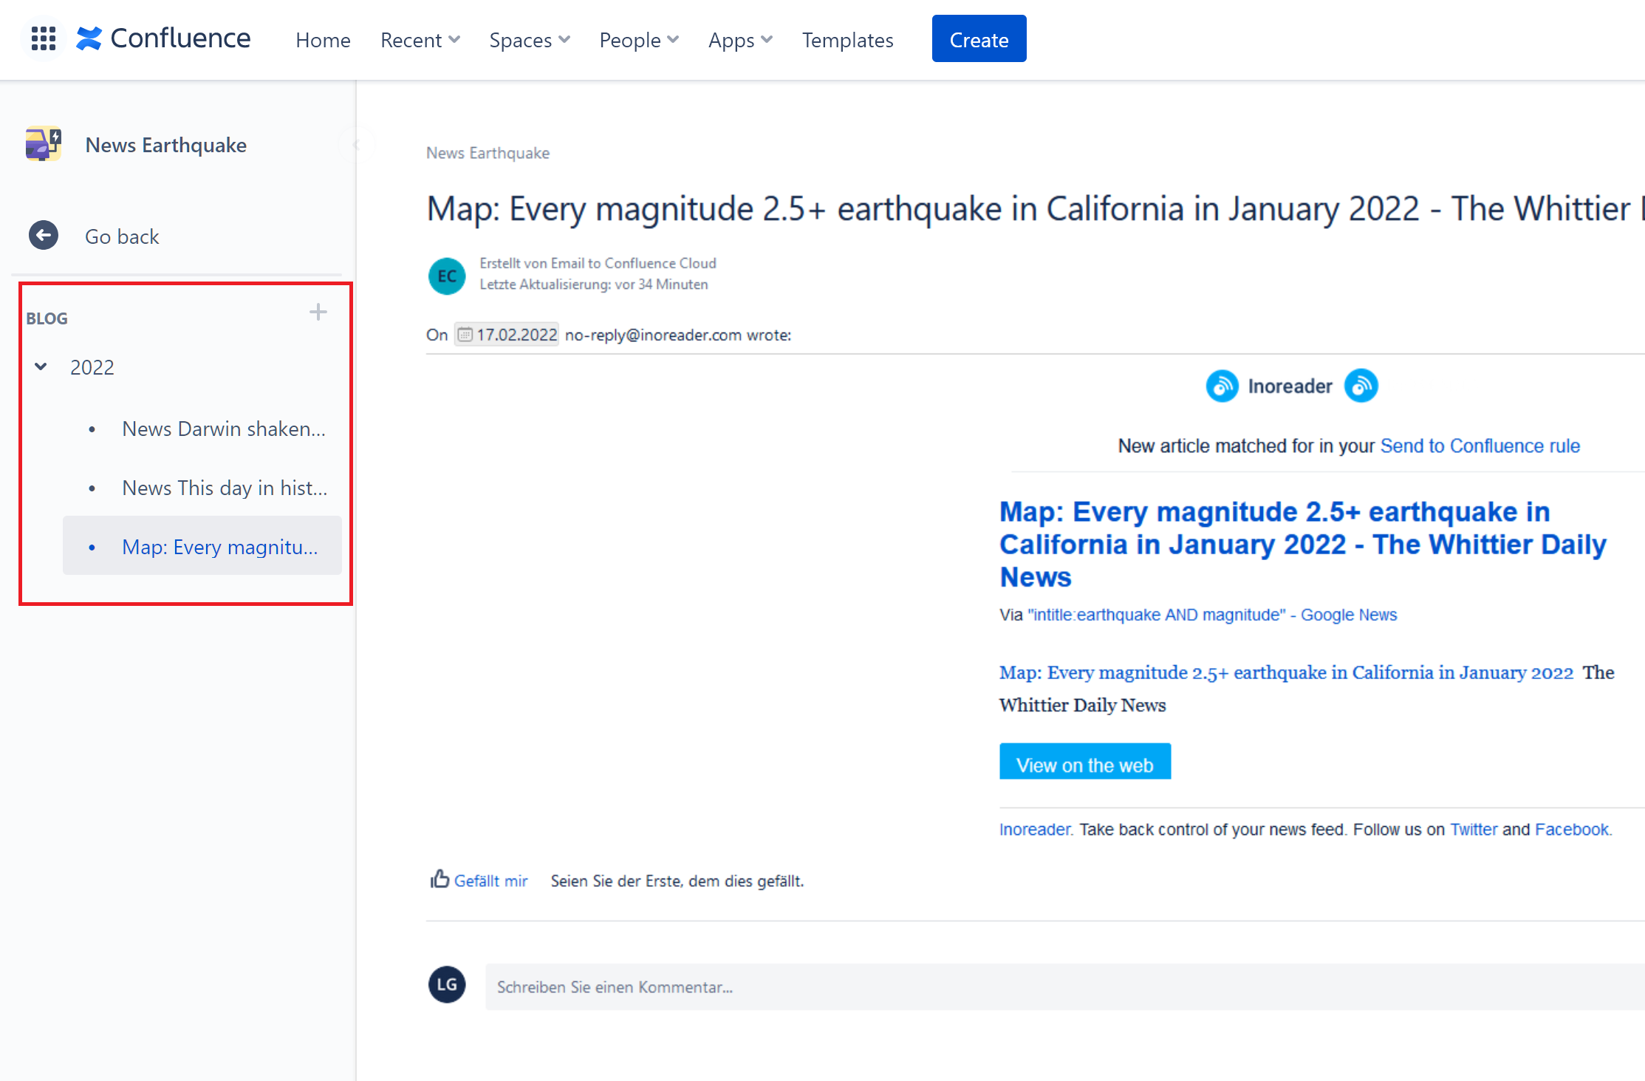Add a blog post via the plus icon
Image resolution: width=1645 pixels, height=1081 pixels.
click(x=318, y=311)
